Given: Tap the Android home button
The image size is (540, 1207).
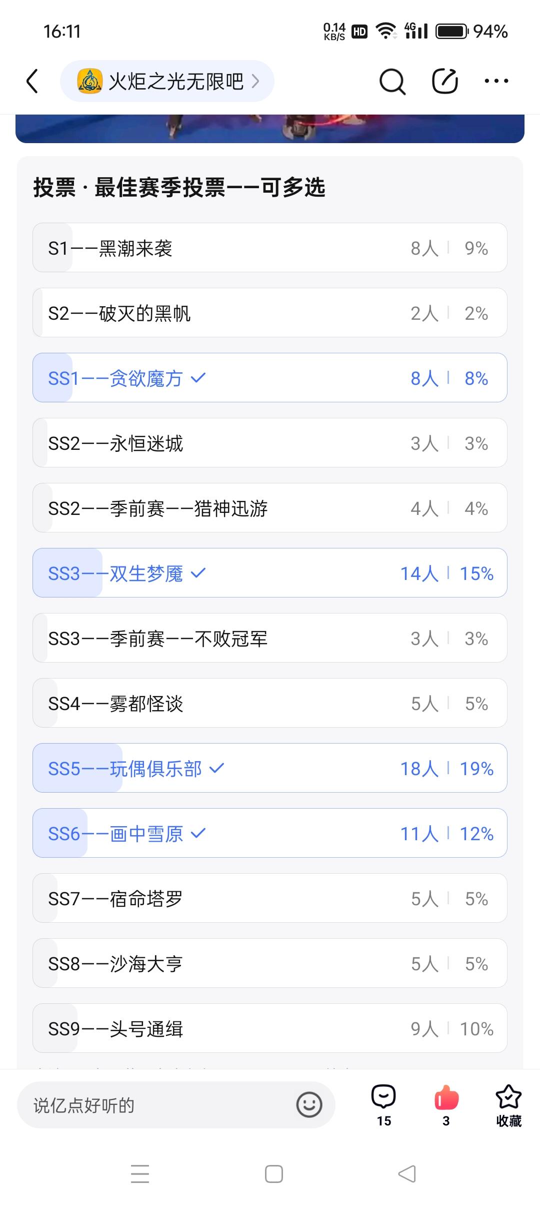Looking at the screenshot, I should pyautogui.click(x=274, y=1174).
